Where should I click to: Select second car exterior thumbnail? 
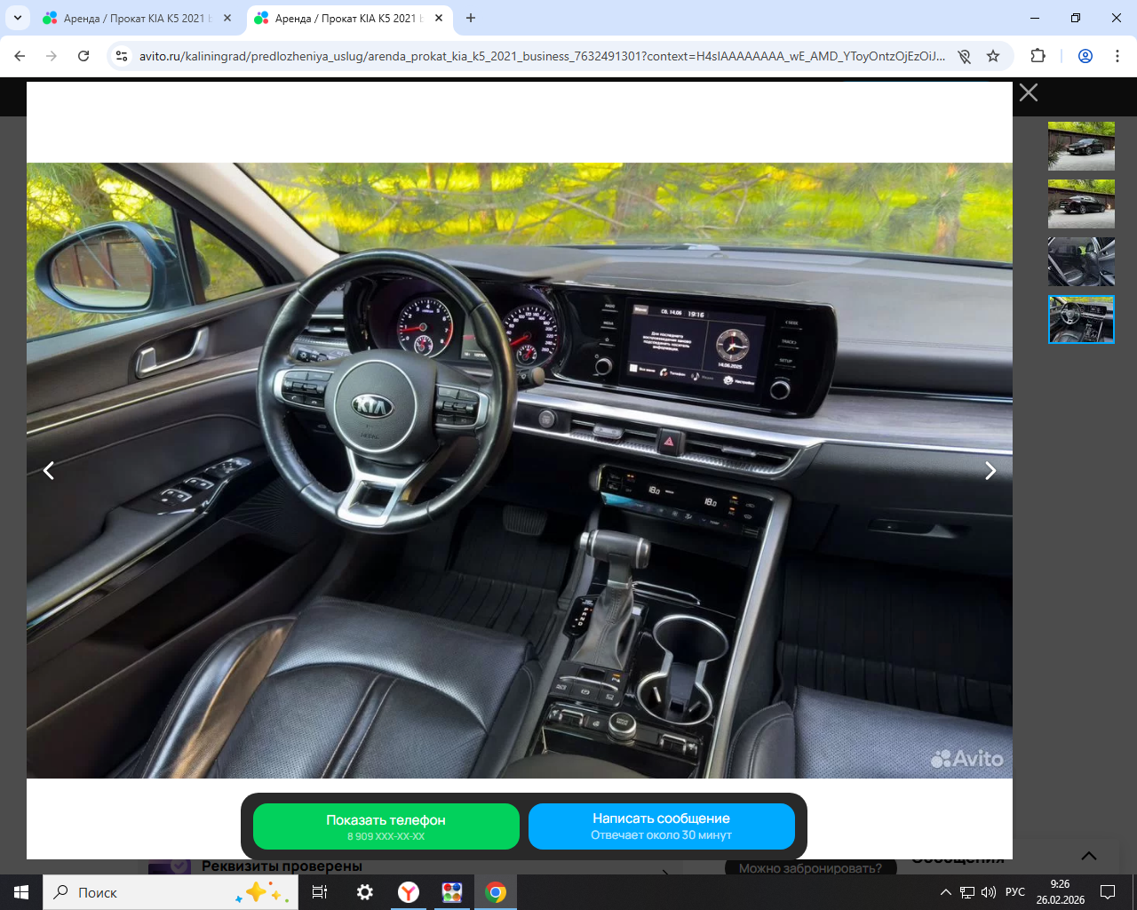click(x=1081, y=204)
